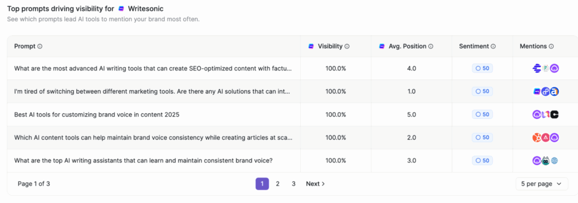
Task: Click the average position value 4.0
Action: click(411, 68)
